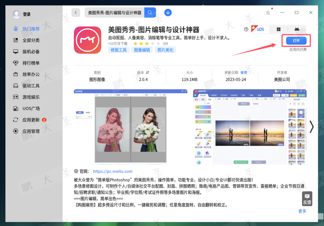The height and width of the screenshot is (226, 324).
Task: Open the download manager arrow icon
Action: (x=168, y=12)
